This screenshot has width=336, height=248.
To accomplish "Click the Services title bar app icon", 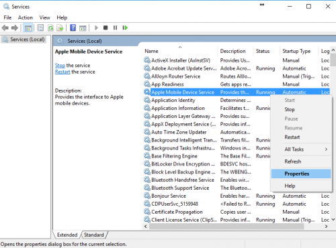I will (x=6, y=6).
